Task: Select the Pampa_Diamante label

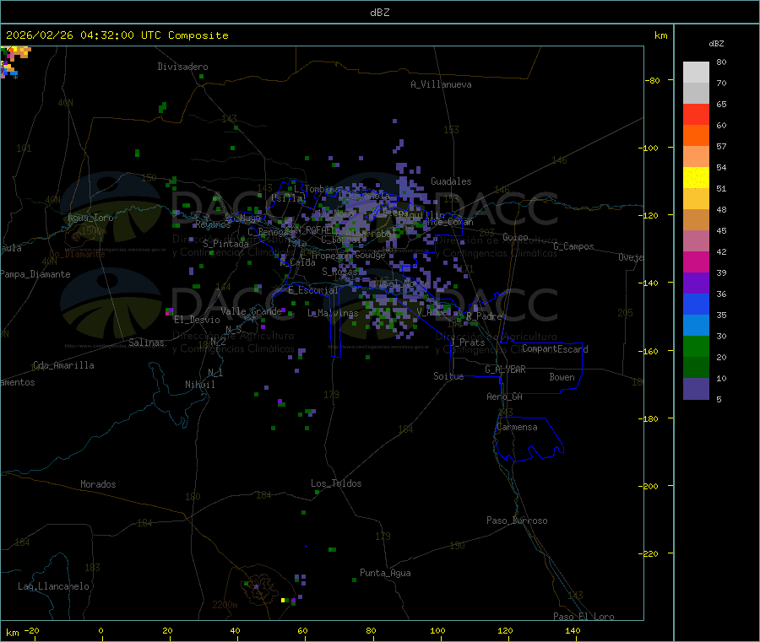Action: (35, 274)
